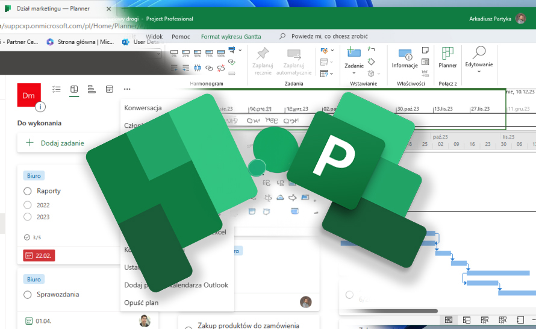
Task: Click the insert summary task icon
Action: 371,49
